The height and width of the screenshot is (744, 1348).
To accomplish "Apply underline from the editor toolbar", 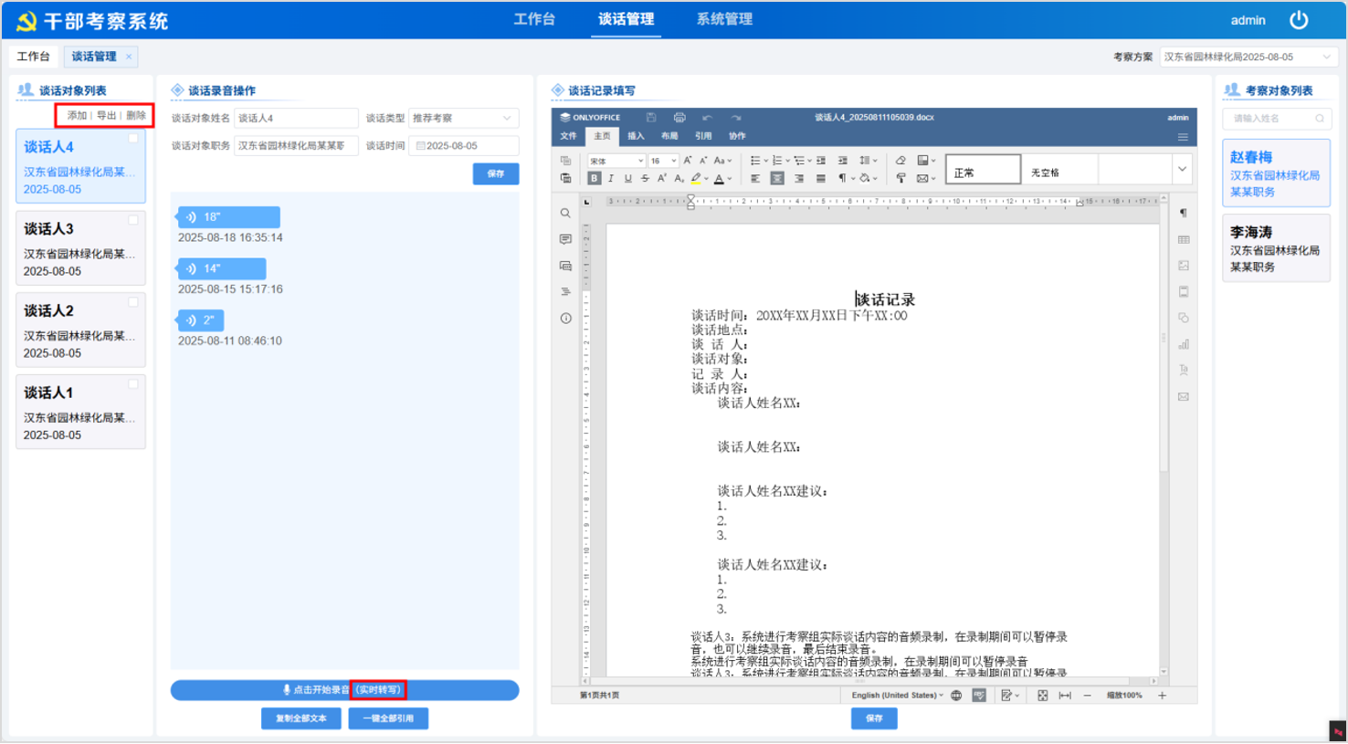I will click(x=627, y=179).
